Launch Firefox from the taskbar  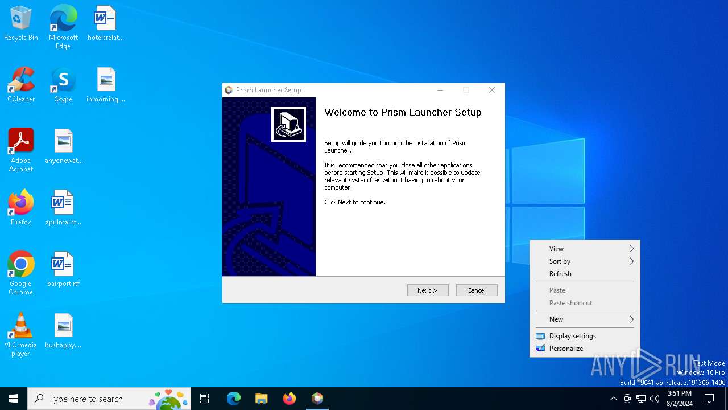(x=289, y=399)
